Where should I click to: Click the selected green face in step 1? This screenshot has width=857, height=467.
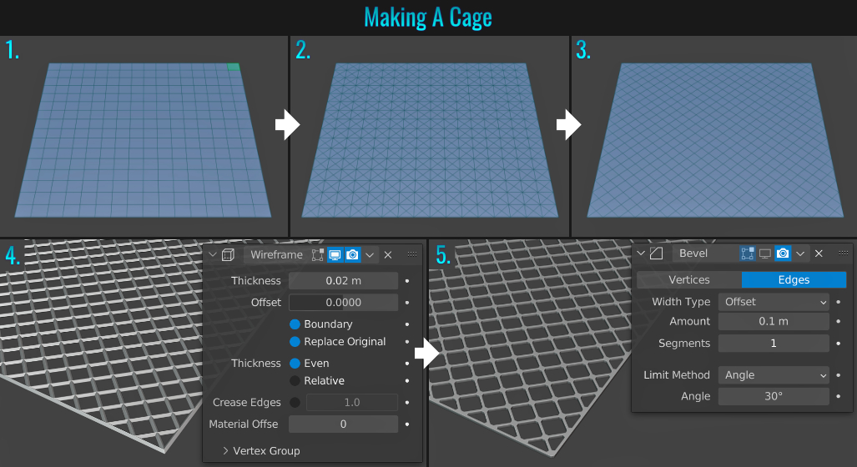point(234,67)
